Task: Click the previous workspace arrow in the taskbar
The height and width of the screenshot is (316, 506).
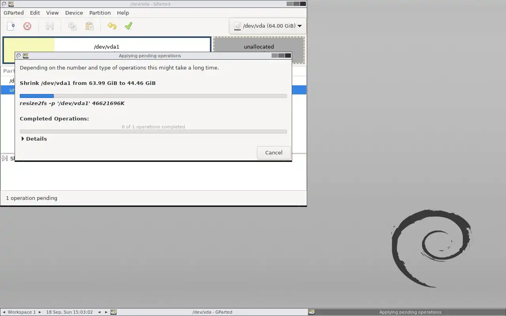Action: [x=4, y=312]
